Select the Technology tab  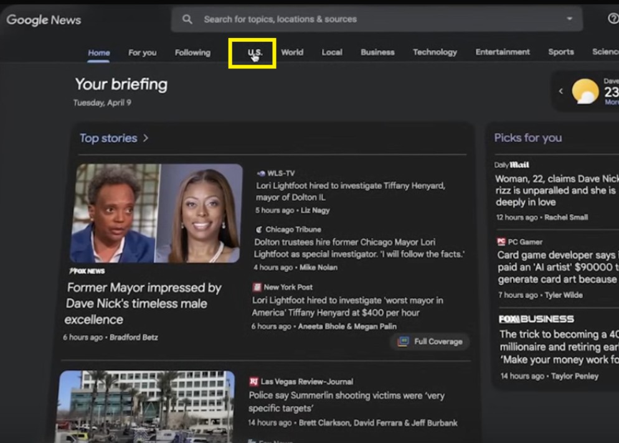[435, 52]
